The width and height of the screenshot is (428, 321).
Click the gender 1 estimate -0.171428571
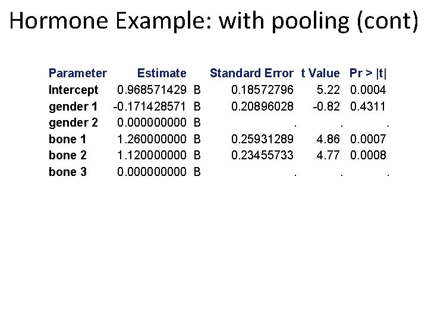(x=150, y=106)
